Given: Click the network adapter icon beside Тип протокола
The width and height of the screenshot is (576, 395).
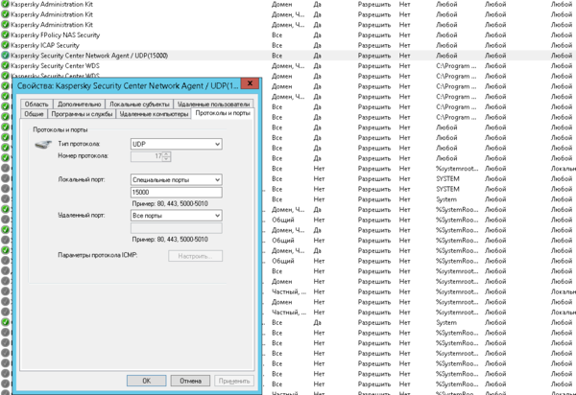Looking at the screenshot, I should [43, 145].
